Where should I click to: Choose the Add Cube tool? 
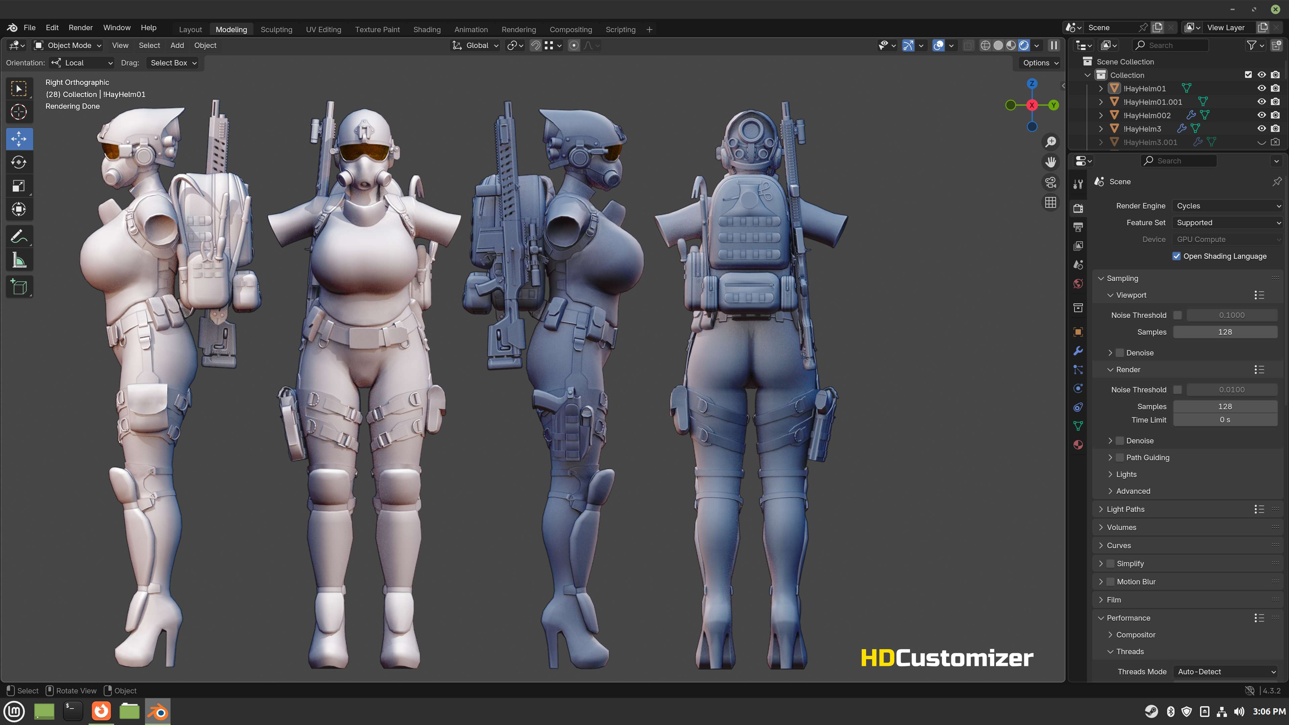click(19, 287)
